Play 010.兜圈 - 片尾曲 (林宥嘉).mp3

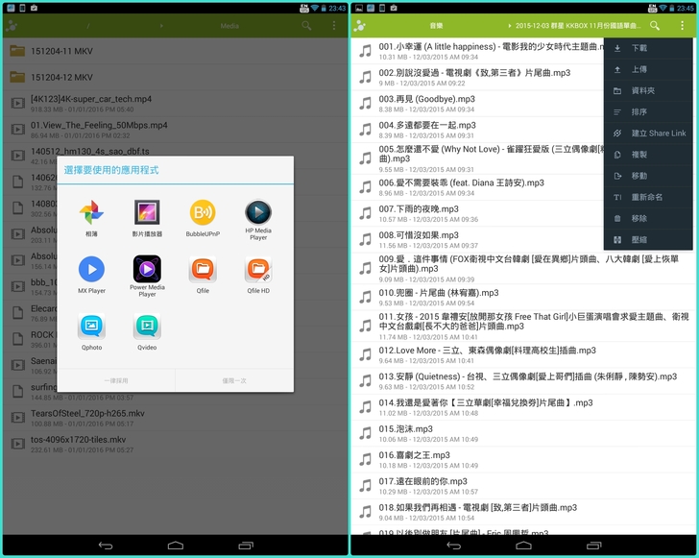523,298
